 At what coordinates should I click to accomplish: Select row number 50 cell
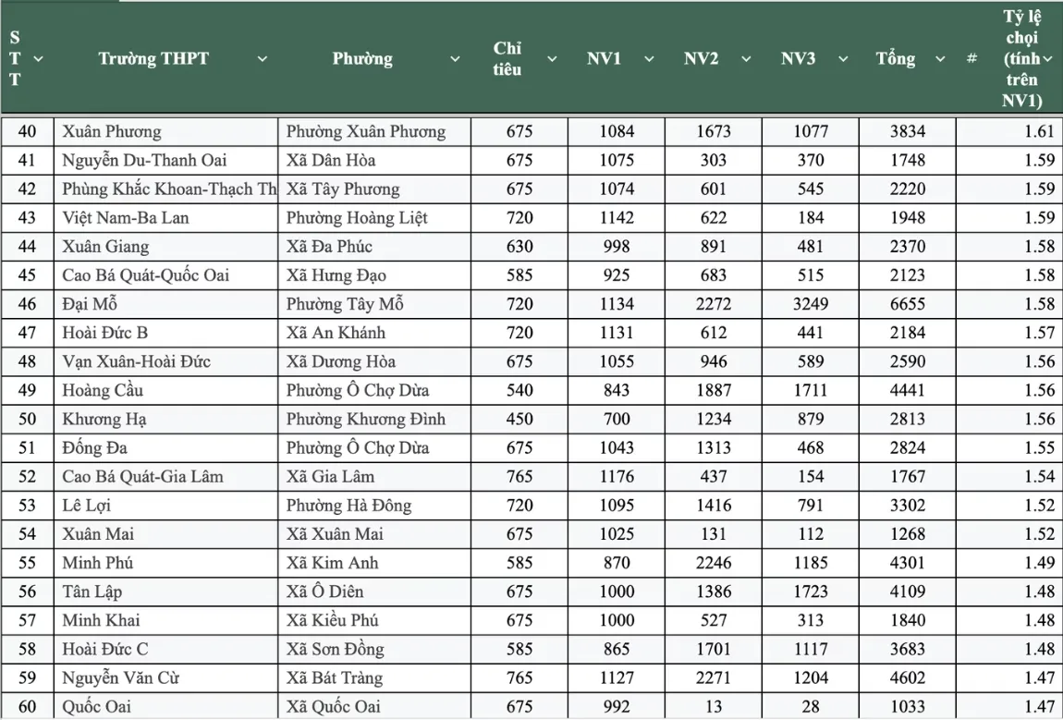(x=28, y=419)
